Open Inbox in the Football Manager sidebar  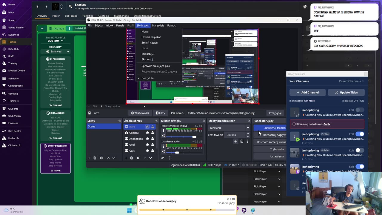(x=11, y=13)
